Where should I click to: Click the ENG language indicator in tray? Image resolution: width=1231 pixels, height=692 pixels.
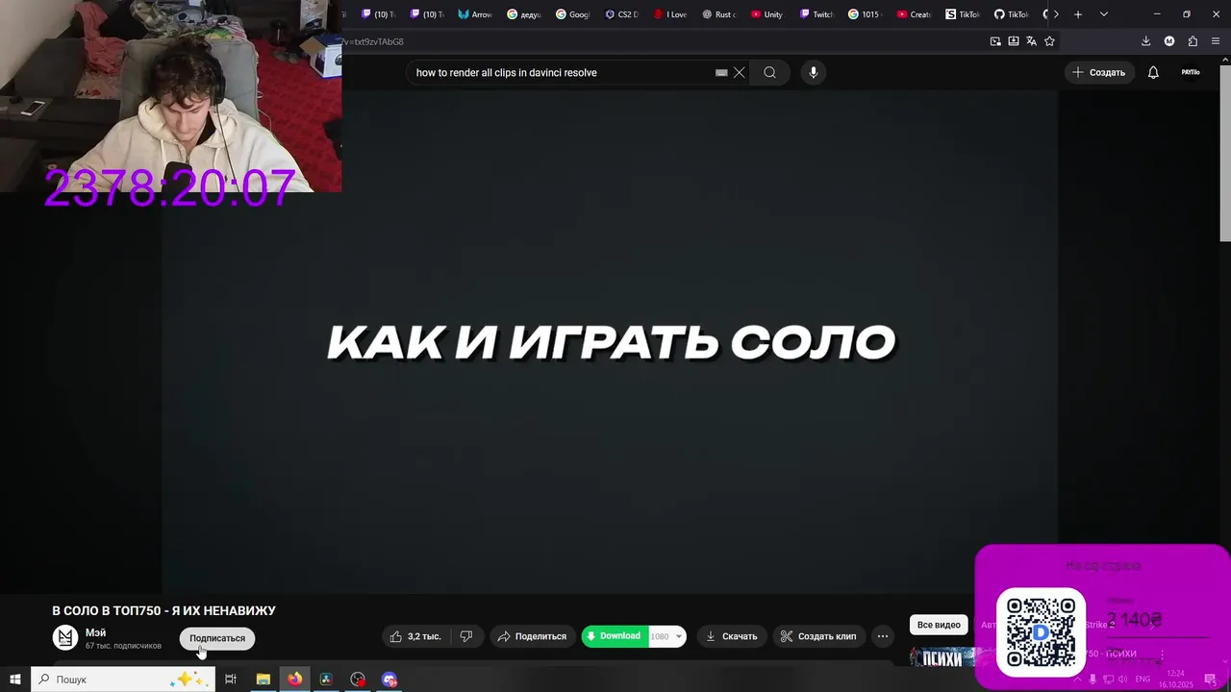[1143, 680]
